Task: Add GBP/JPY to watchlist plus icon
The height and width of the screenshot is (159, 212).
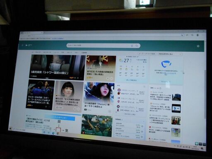Action: [142, 137]
